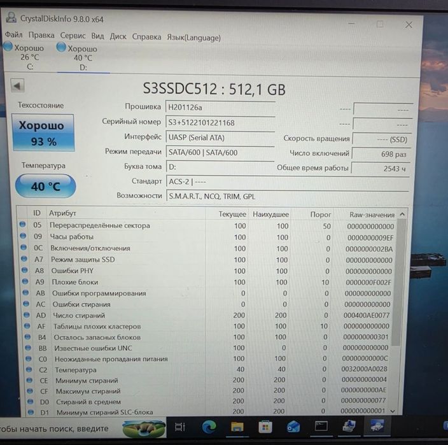Open the Язык(Language) menu
Viewport: 448px width, 445px height.
[193, 38]
